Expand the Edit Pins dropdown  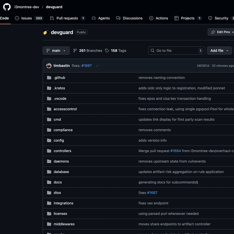tap(223, 32)
